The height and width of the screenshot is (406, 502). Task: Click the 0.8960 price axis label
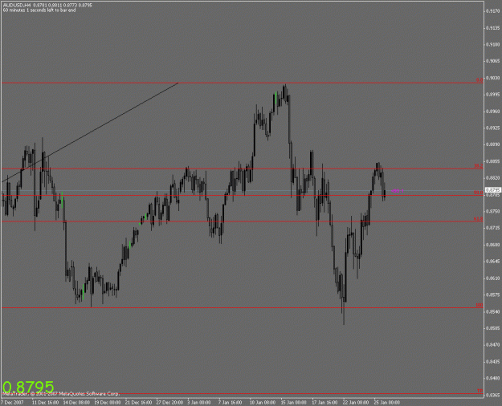pyautogui.click(x=493, y=112)
